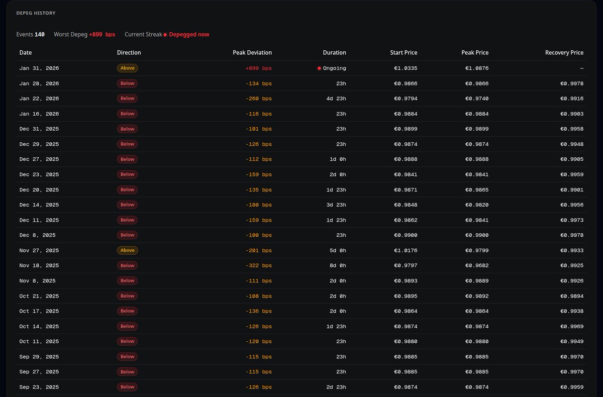Click the -100 bps deviation value
603x397 pixels.
coord(259,235)
